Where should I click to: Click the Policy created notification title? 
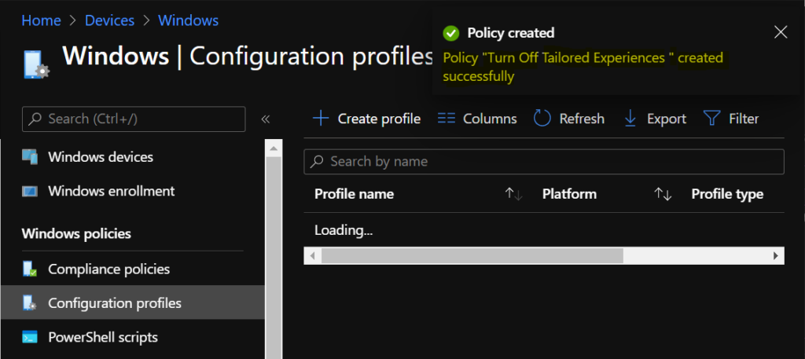(x=510, y=33)
